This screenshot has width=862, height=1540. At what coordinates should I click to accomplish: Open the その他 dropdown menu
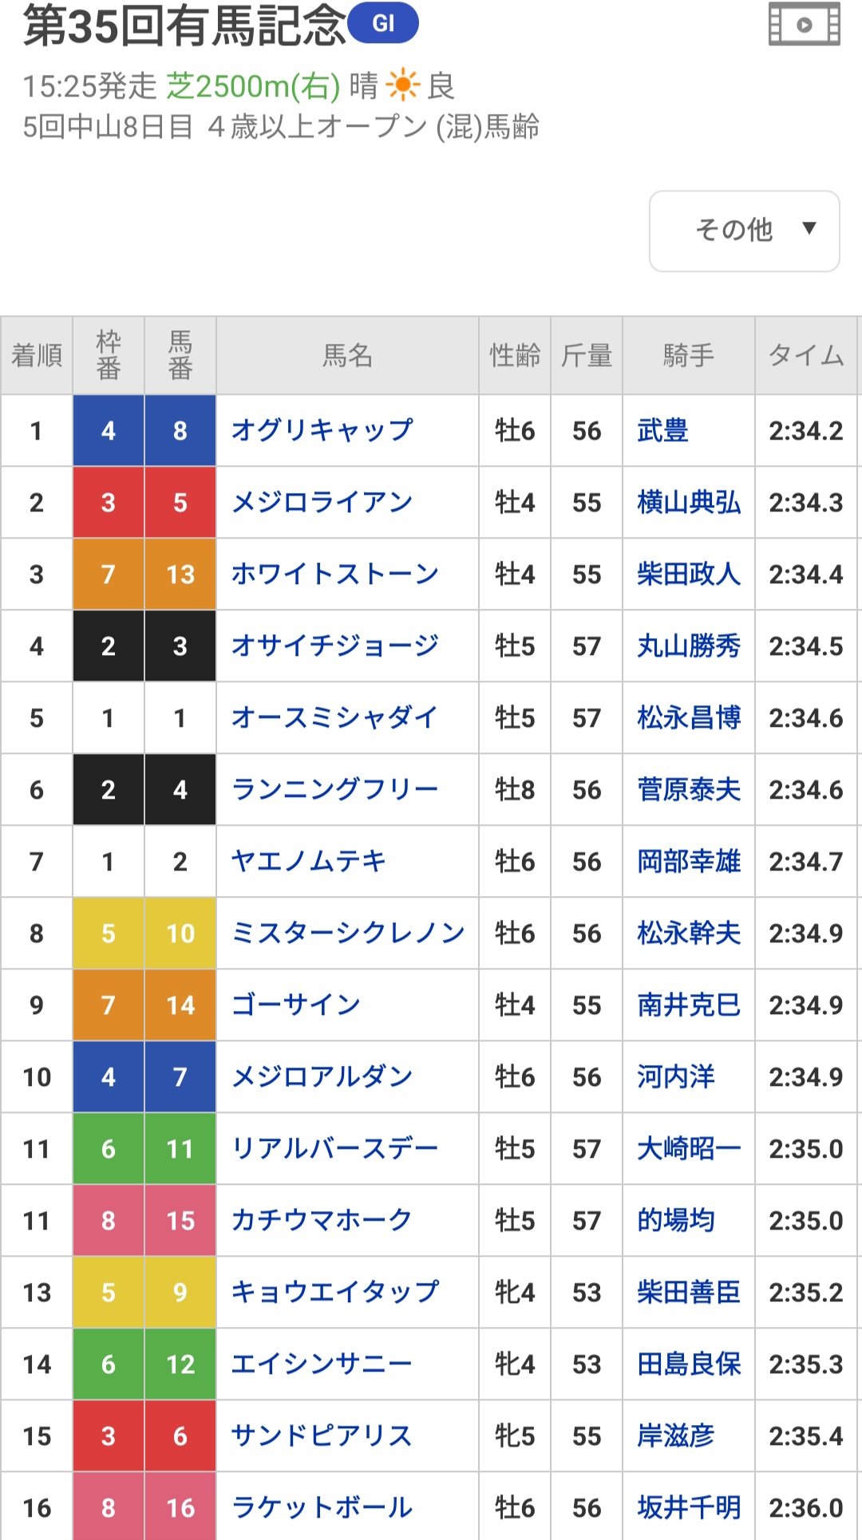click(x=744, y=231)
